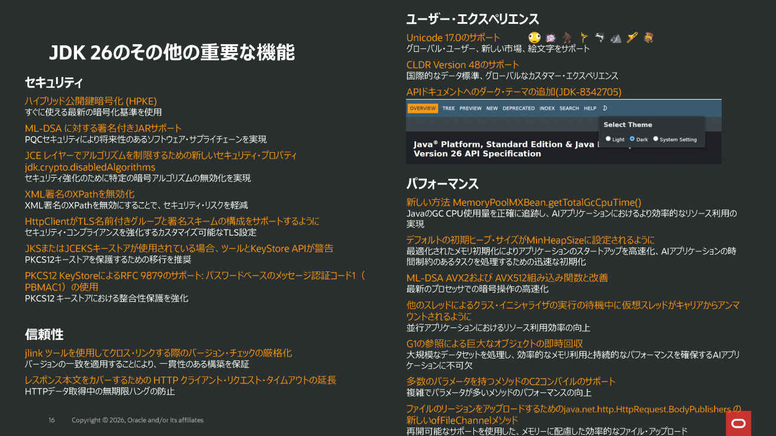This screenshot has height=436, width=776.
Task: Click the fight cloud emoji
Action: click(x=551, y=38)
